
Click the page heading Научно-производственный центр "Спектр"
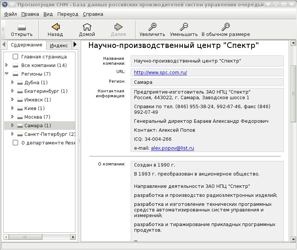click(x=173, y=46)
